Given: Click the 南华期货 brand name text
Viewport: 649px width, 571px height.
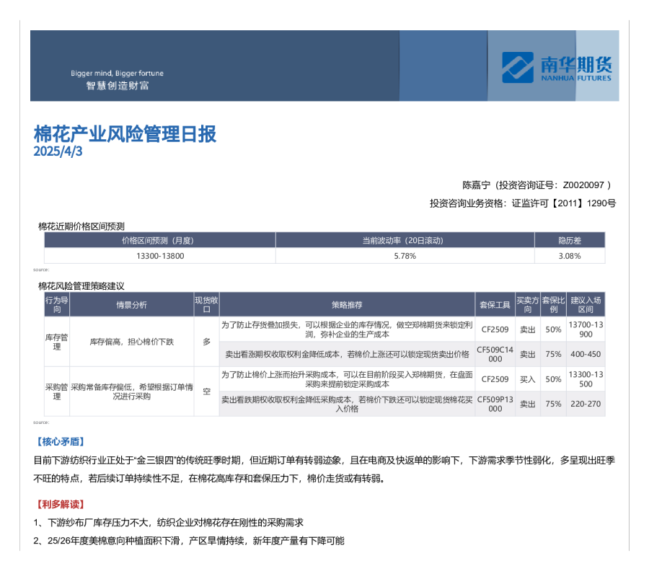Looking at the screenshot, I should (575, 63).
